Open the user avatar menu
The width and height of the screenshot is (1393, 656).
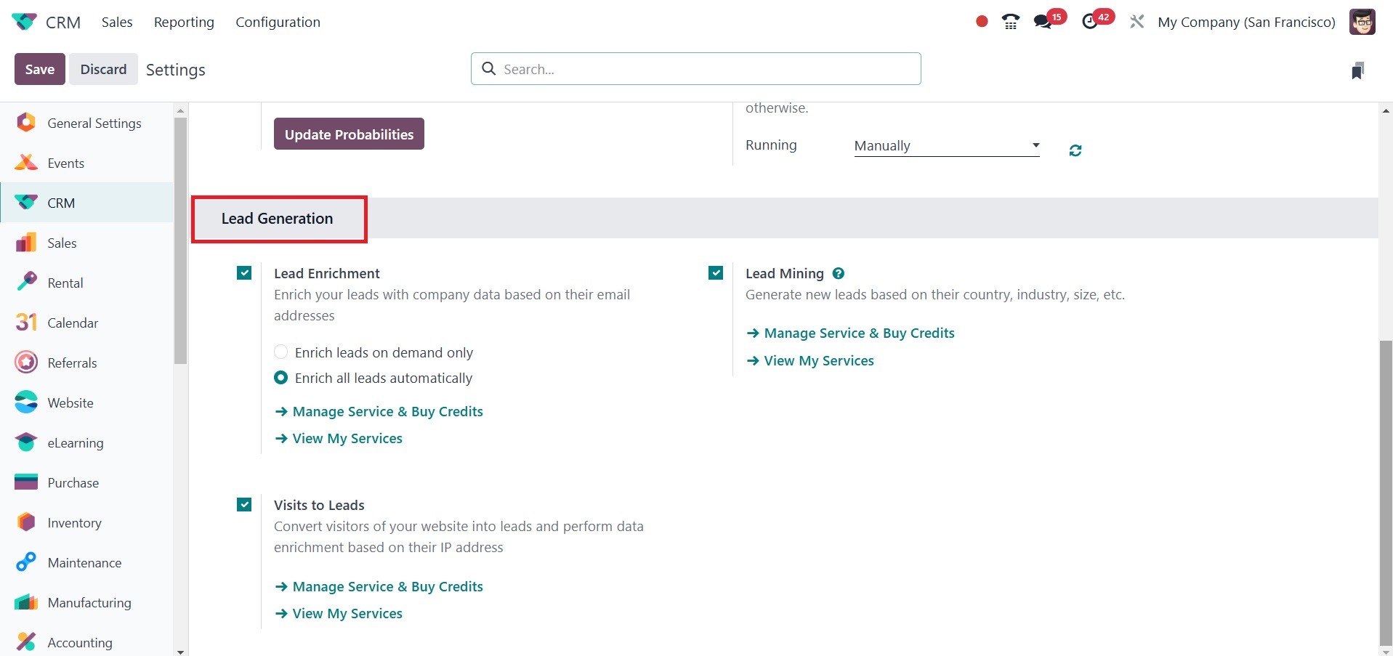pos(1362,22)
